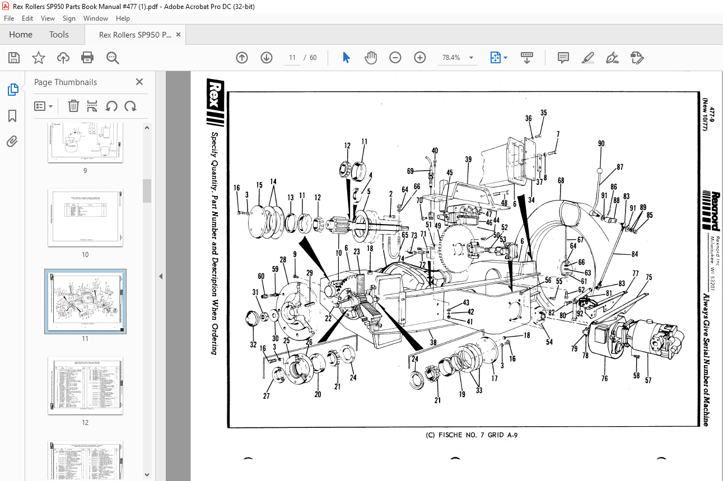Image resolution: width=723 pixels, height=481 pixels.
Task: Select page 12 thumbnail
Action: 85,386
